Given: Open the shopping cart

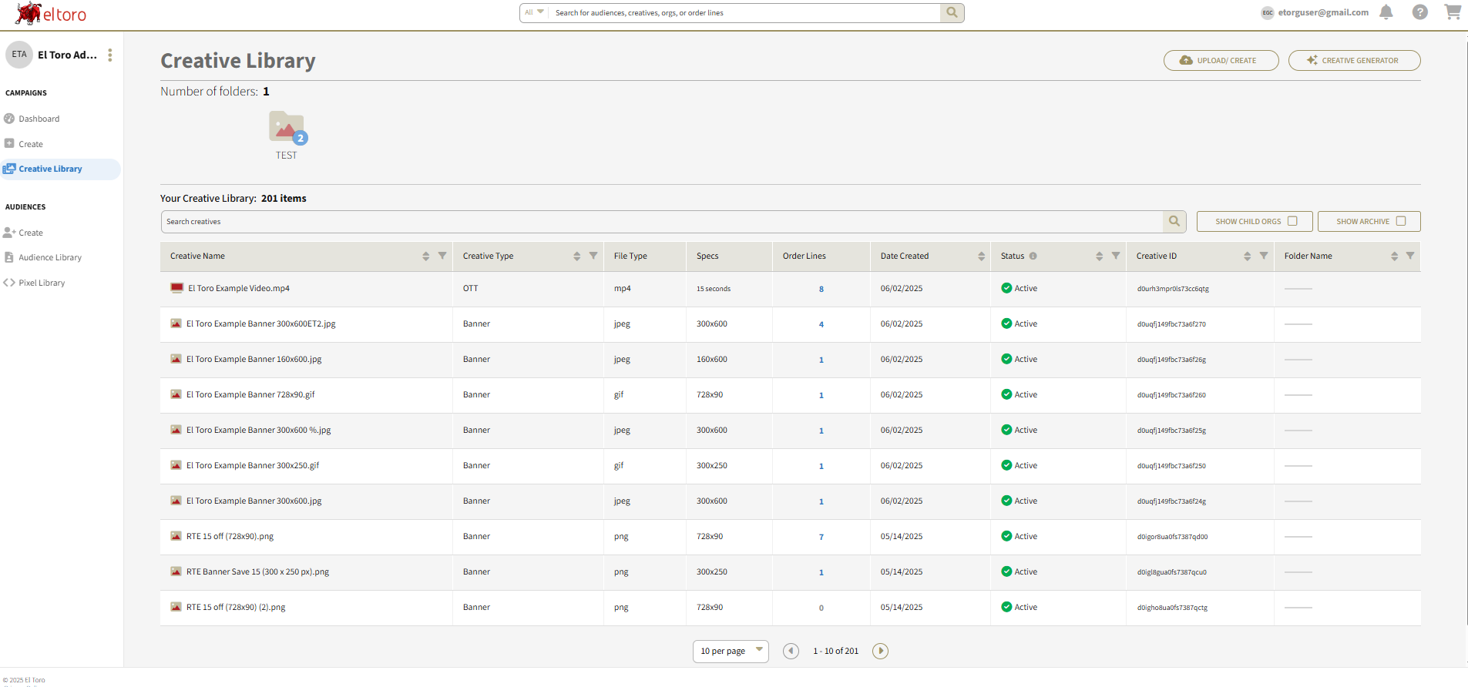Looking at the screenshot, I should [1453, 12].
